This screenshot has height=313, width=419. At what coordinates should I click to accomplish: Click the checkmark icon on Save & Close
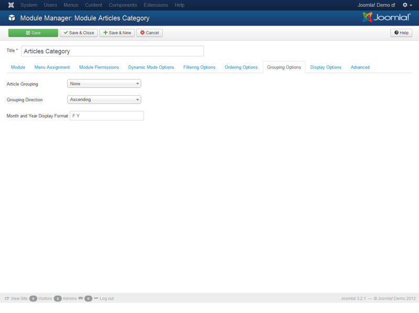[x=66, y=32]
